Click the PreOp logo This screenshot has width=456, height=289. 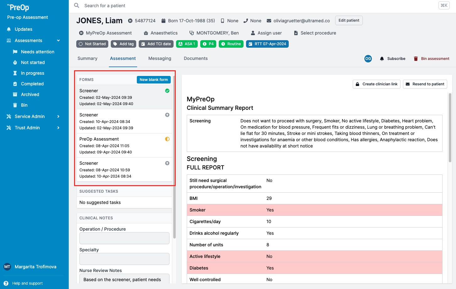point(19,8)
